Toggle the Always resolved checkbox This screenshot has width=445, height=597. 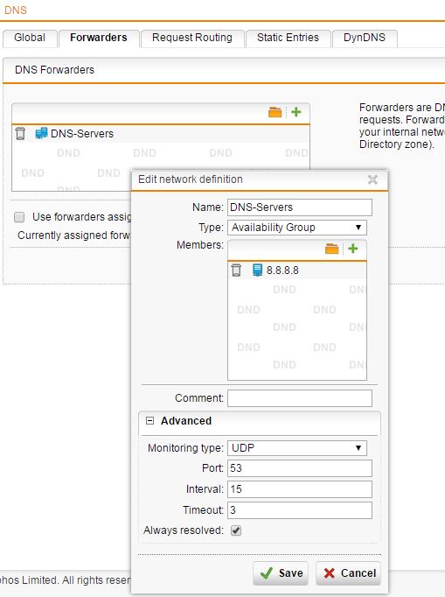click(236, 530)
